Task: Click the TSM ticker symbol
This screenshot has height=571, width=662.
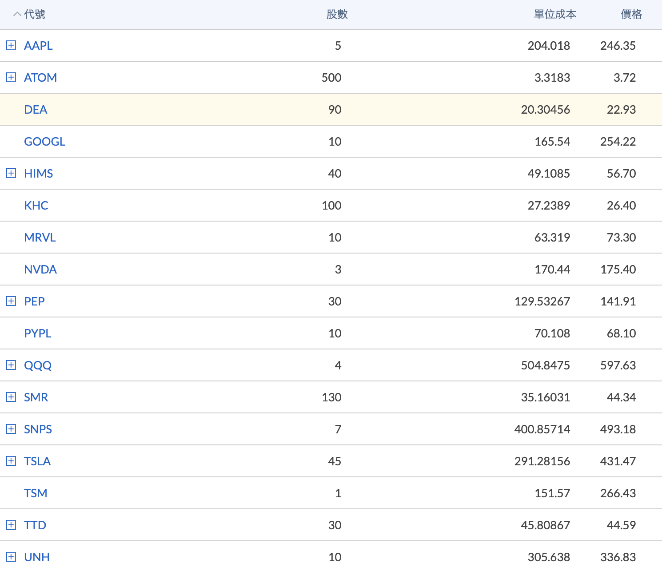Action: (36, 493)
